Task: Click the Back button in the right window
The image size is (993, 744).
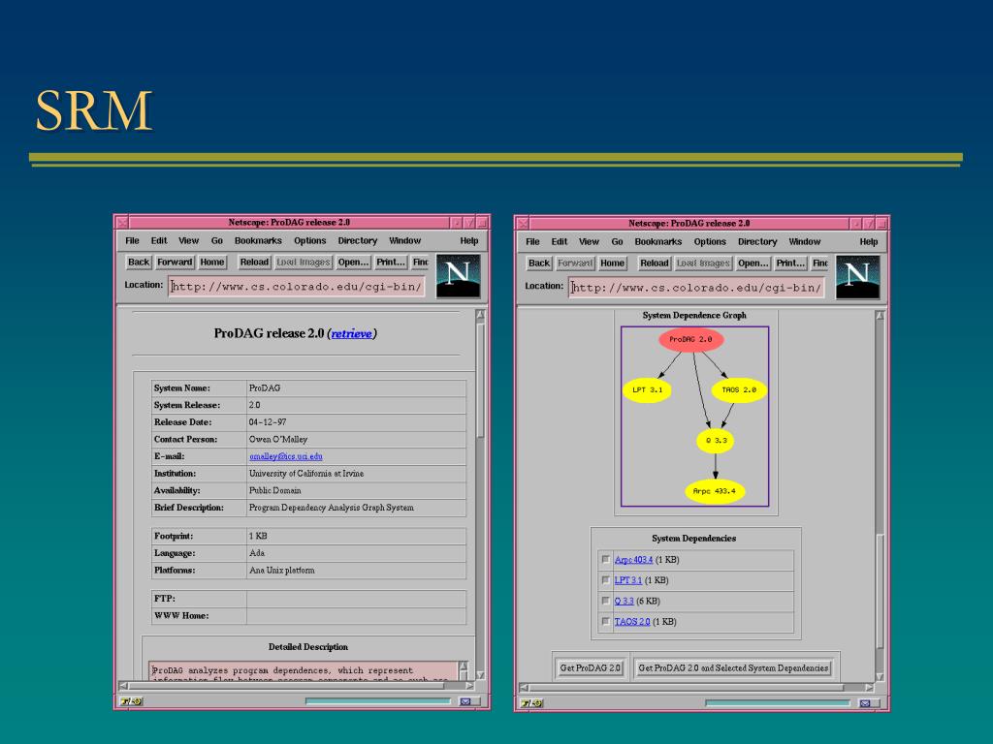Action: [x=539, y=263]
